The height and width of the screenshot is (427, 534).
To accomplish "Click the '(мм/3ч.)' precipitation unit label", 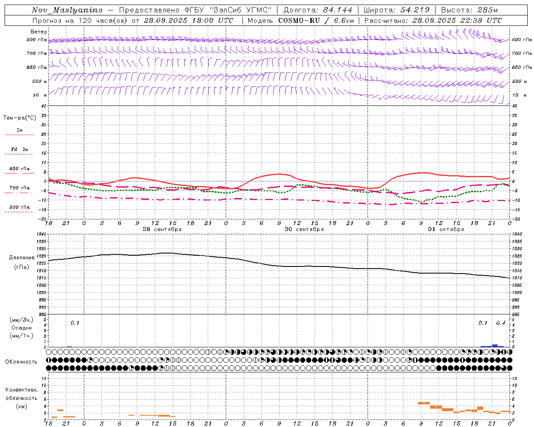I will click(x=22, y=320).
